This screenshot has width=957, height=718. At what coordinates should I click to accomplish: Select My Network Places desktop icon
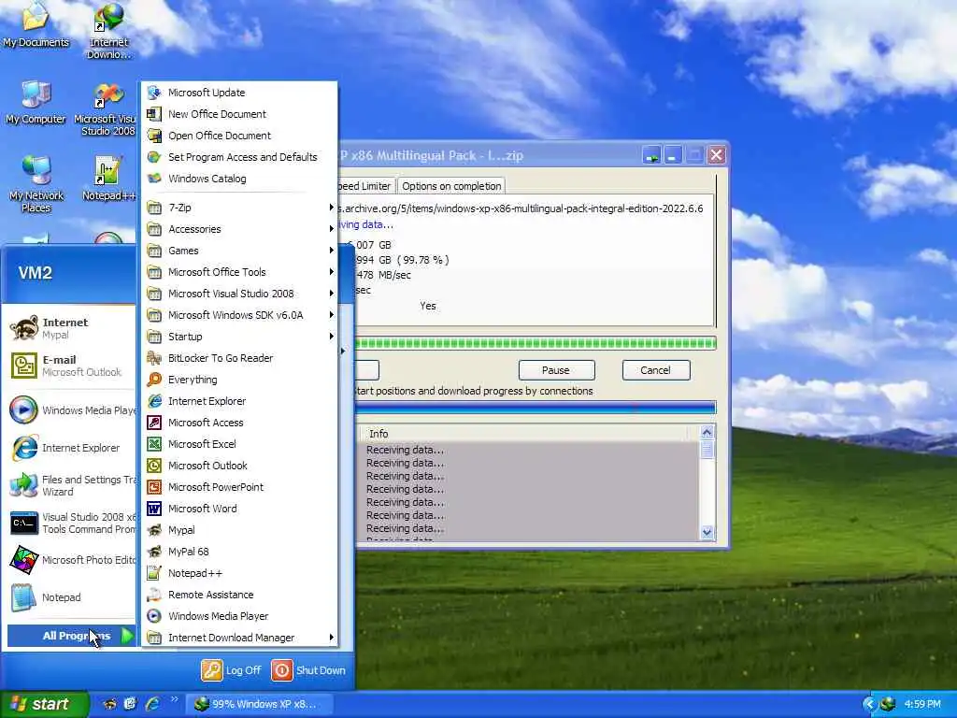pyautogui.click(x=36, y=184)
